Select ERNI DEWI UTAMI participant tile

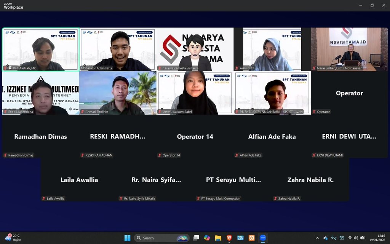(x=349, y=136)
